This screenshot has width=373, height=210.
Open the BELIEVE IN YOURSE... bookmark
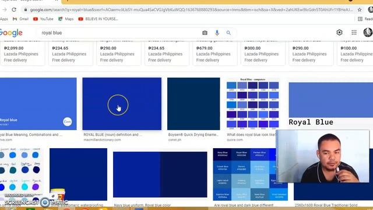pyautogui.click(x=98, y=19)
